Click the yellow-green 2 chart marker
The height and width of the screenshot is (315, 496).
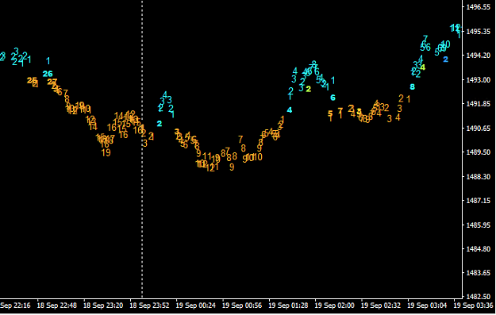[x=309, y=89]
